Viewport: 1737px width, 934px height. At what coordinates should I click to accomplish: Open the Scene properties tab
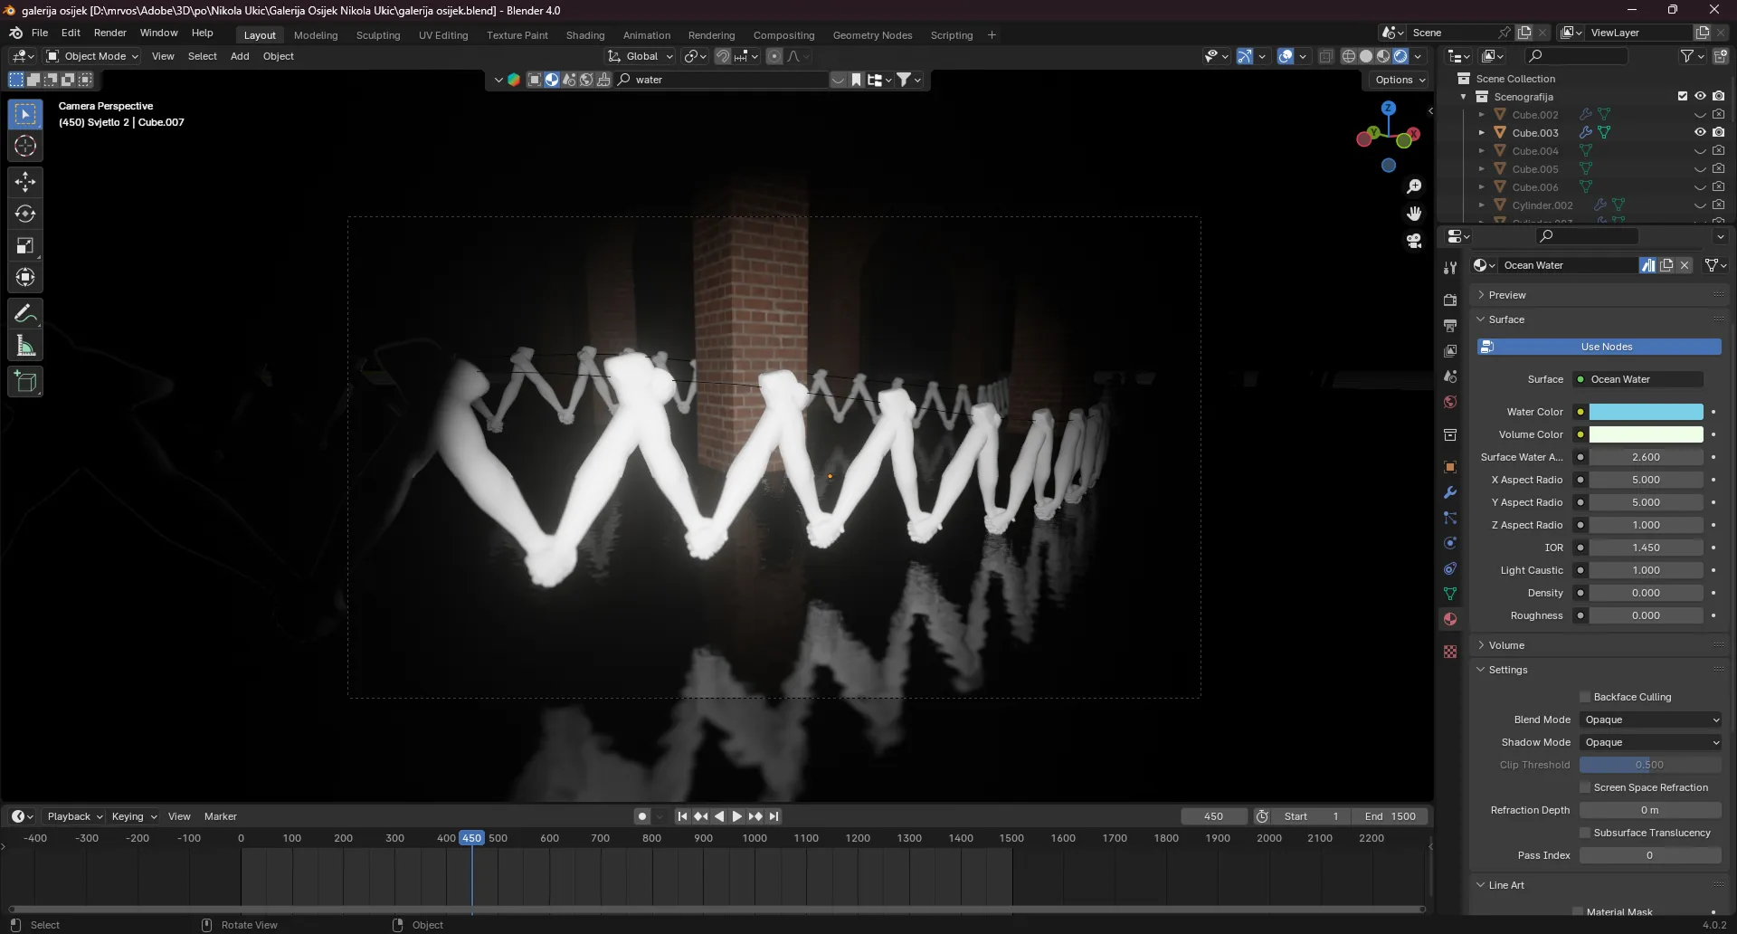pyautogui.click(x=1450, y=376)
